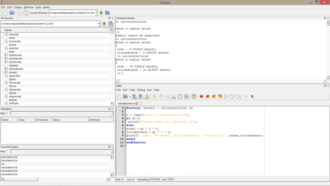Go to parent directory in File Browser
This screenshot has width=330, height=186.
pos(104,24)
